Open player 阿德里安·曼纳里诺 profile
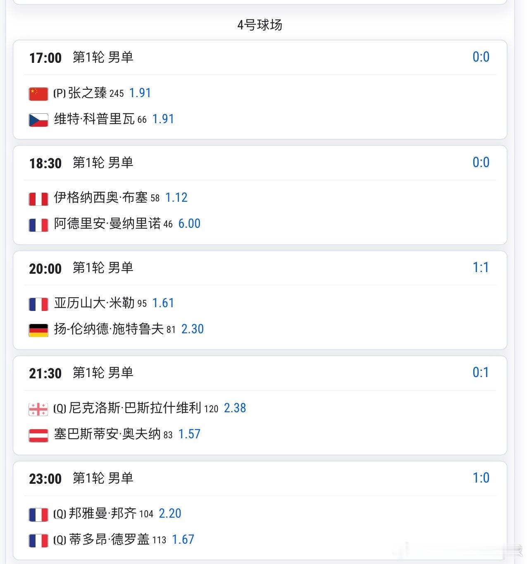The image size is (527, 564). [x=107, y=224]
